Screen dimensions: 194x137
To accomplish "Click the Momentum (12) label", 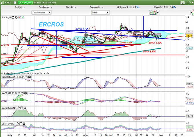I will (9, 108).
